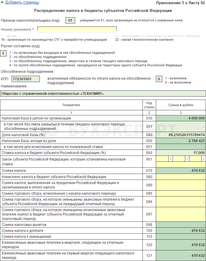This screenshot has height=261, width=206.
Task: Click the line 098 tax deductions cell
Action: 181,225
